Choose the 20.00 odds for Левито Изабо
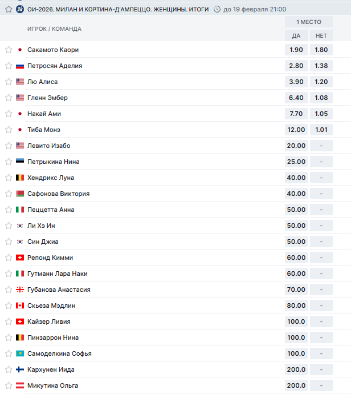351x394 pixels. [296, 146]
